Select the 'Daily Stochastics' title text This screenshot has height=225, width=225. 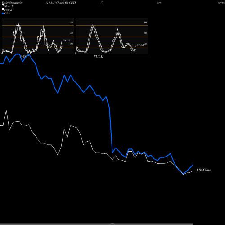coord(12,3)
